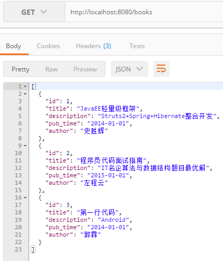The height and width of the screenshot is (261, 223).
Task: Click the "id": 3 line
Action: [59, 205]
